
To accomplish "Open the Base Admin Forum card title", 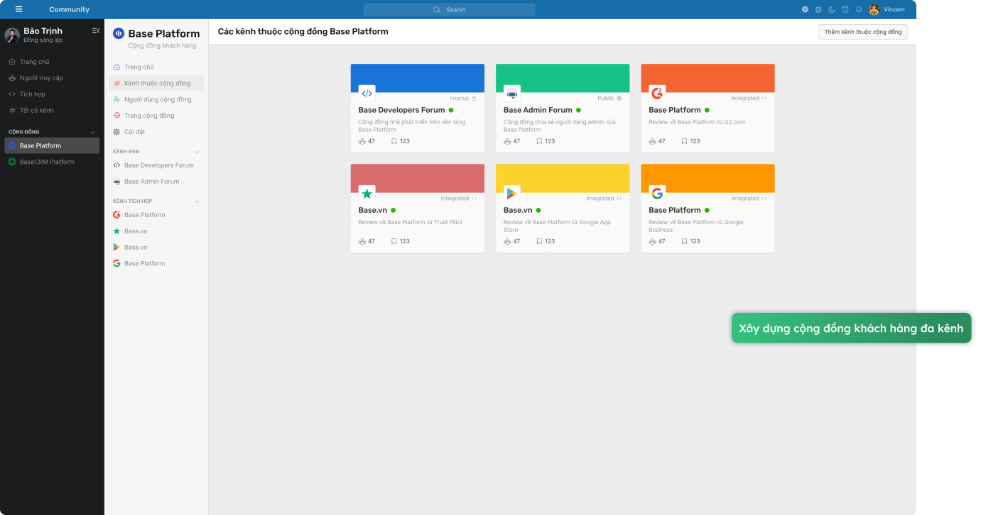I will pos(538,110).
